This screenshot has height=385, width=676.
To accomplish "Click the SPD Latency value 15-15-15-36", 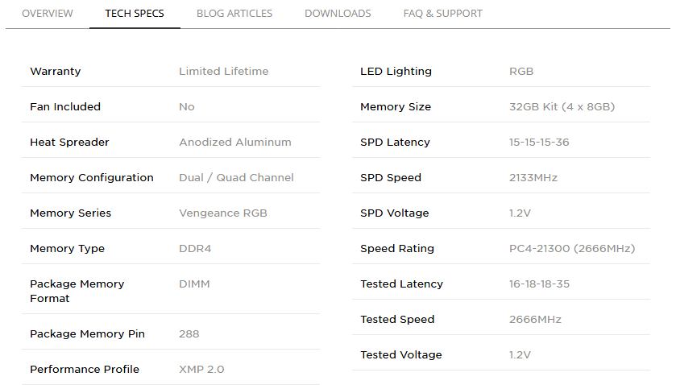I will coord(539,143).
